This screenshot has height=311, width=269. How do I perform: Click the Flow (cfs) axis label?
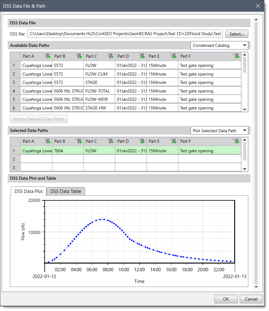23,232
